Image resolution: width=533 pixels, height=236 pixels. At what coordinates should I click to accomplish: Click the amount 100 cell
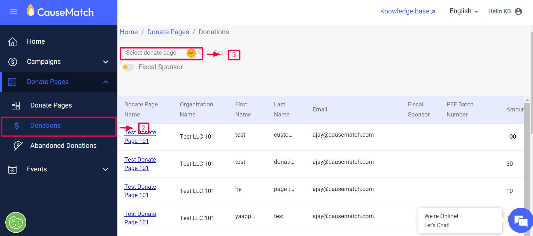pos(511,137)
